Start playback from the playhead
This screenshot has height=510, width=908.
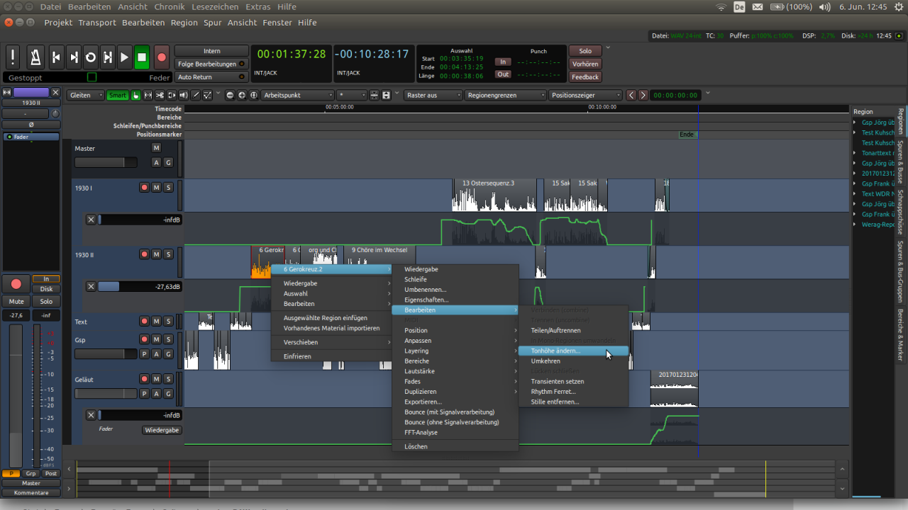[x=124, y=57]
